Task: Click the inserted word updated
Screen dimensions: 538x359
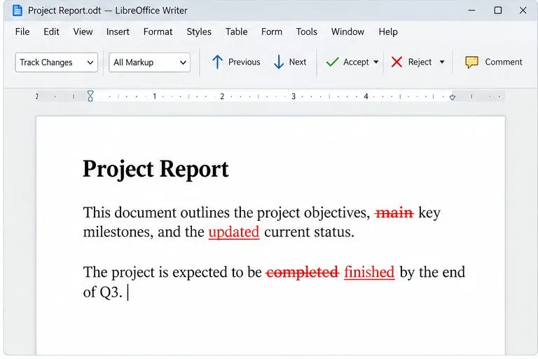Action: coord(234,232)
